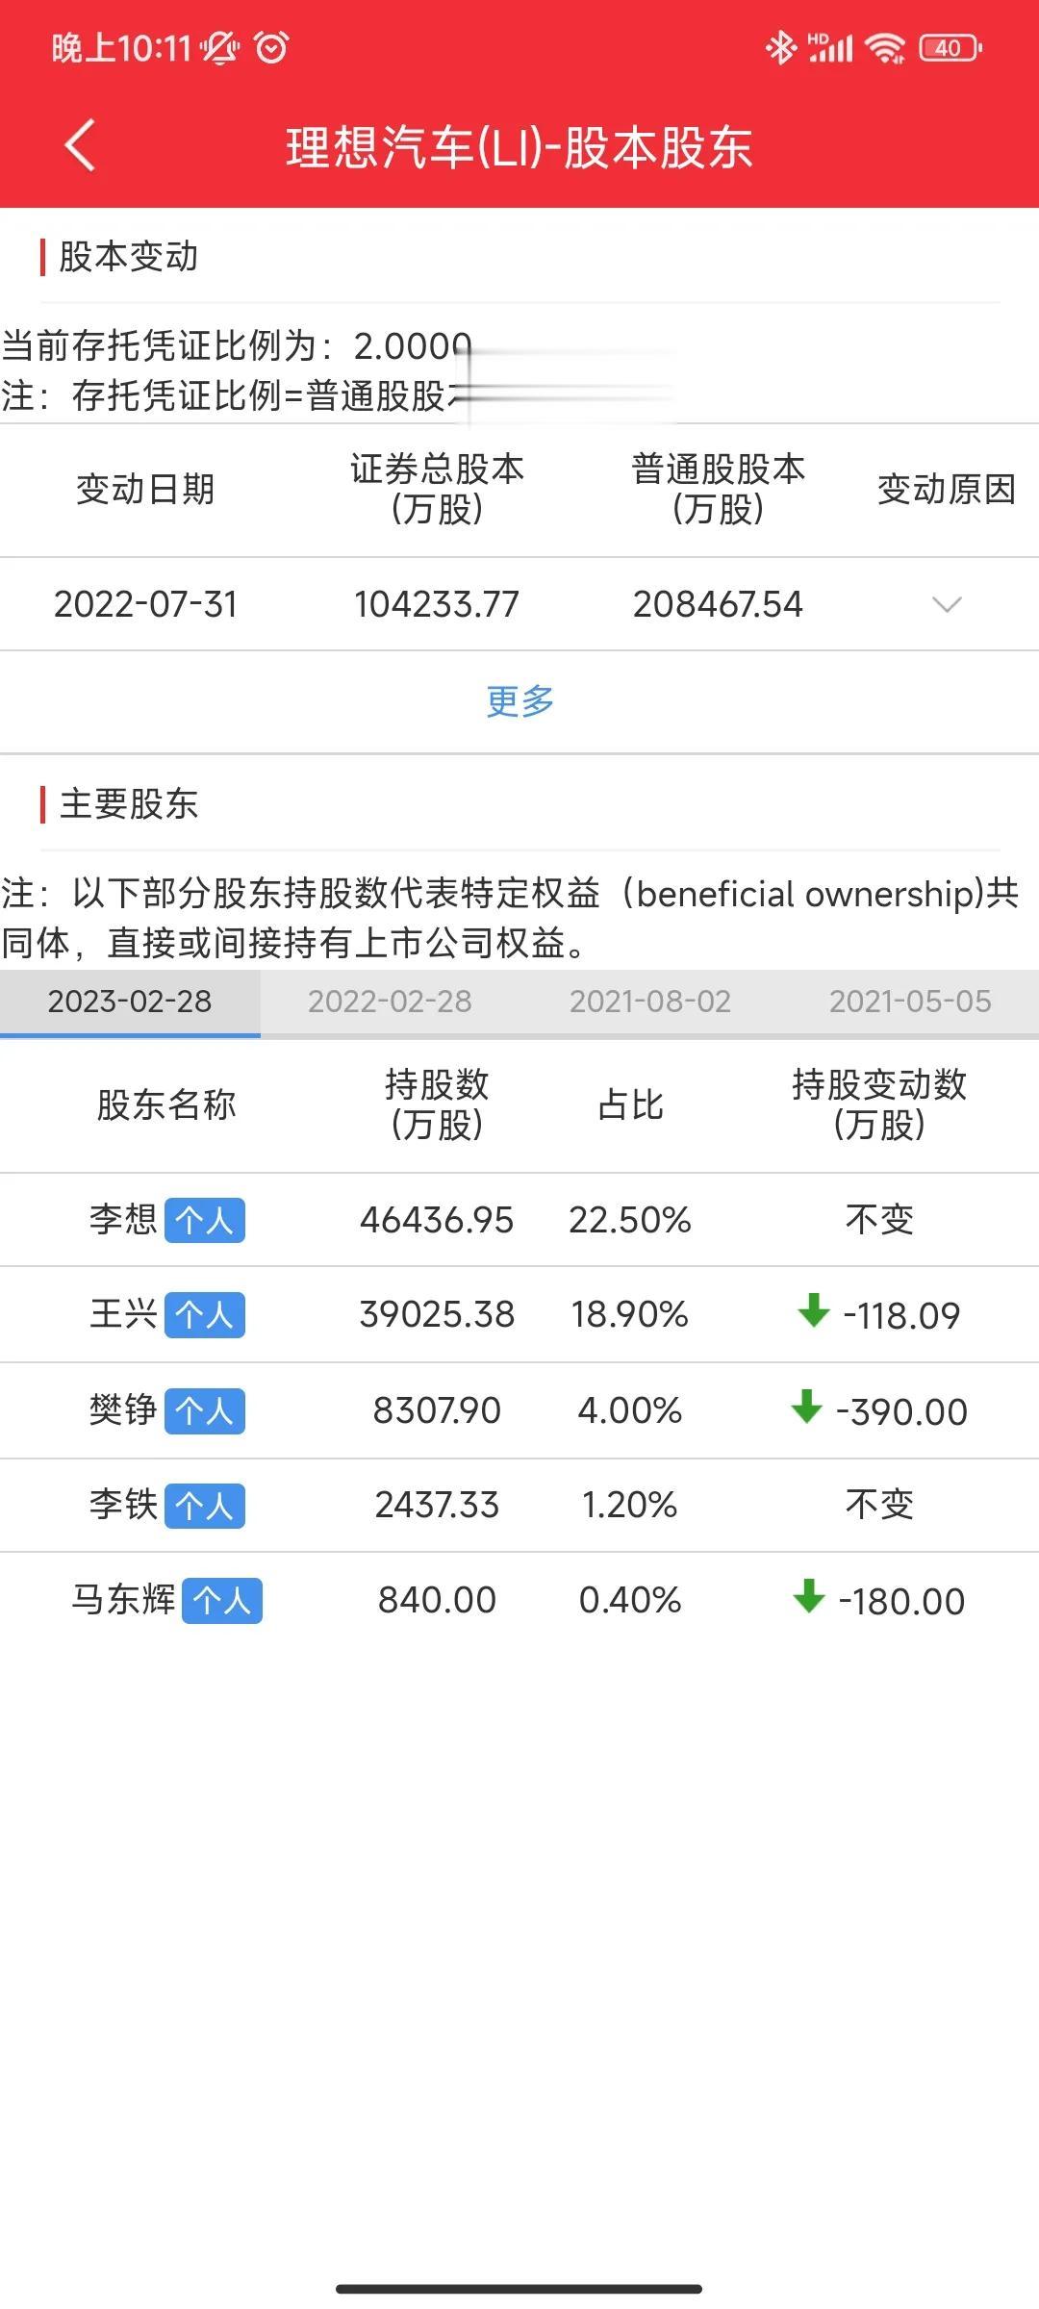This screenshot has height=2309, width=1039.
Task: Tap green down arrow beside -390.00
Action: (806, 1407)
